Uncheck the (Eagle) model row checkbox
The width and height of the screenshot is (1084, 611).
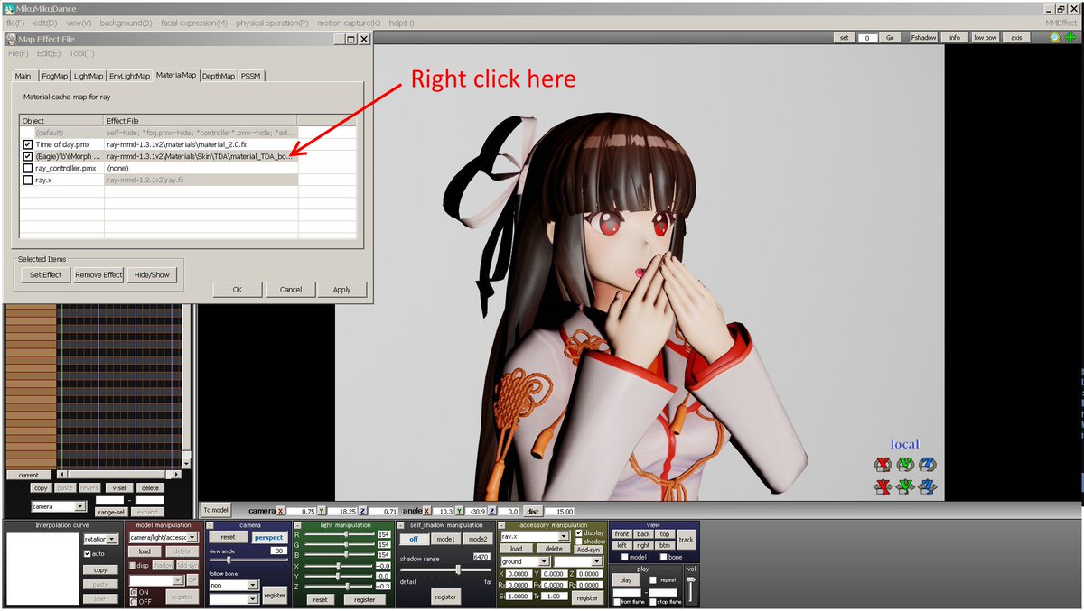[x=28, y=156]
